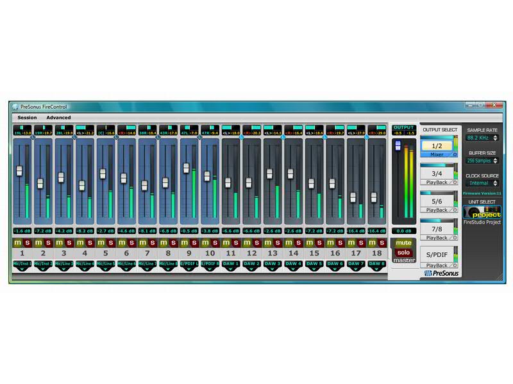
Task: Toggle stereo link between channels 3 and 4
Action: pos(74,137)
